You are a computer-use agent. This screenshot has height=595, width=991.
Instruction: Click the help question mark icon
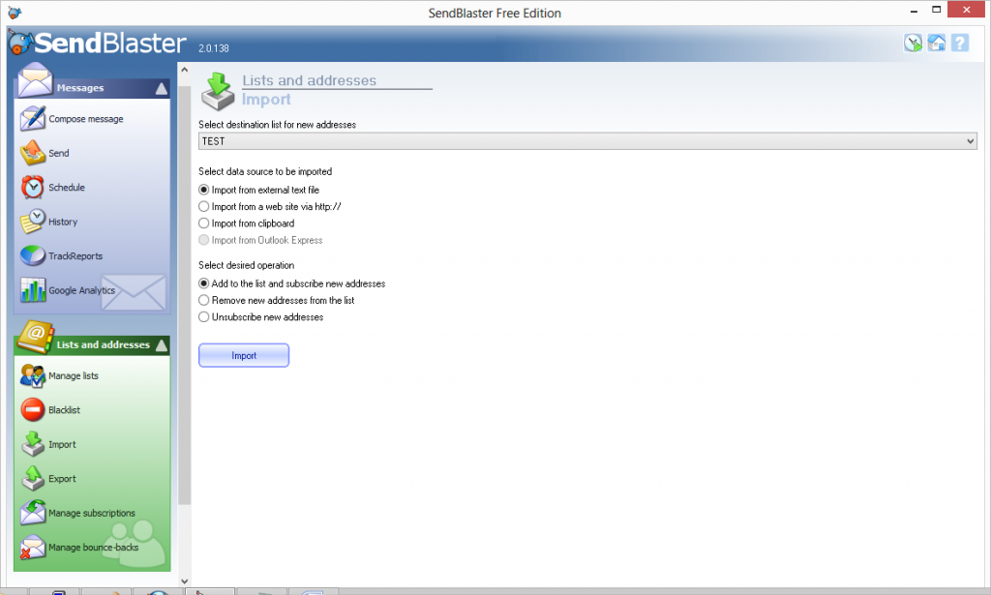click(959, 43)
